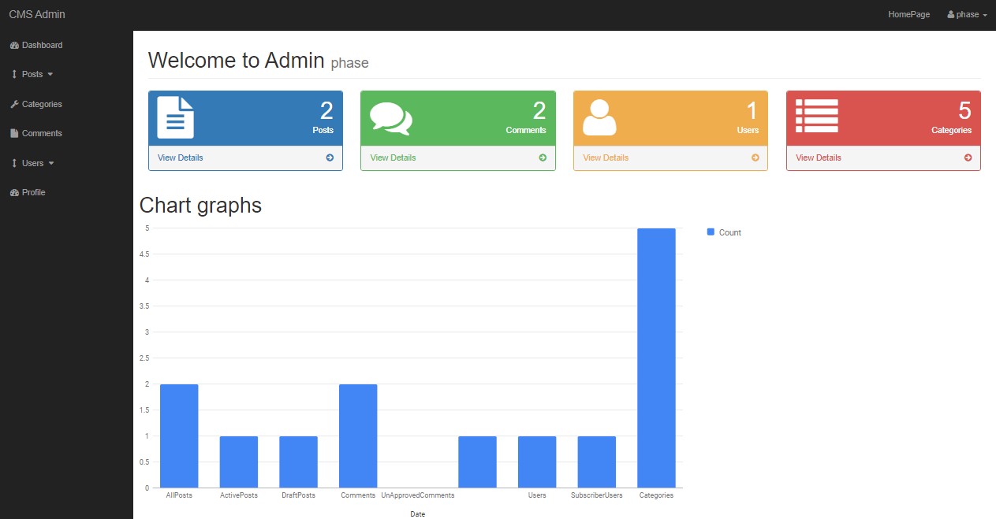Go to Categories in the sidebar
The height and width of the screenshot is (519, 996).
[x=41, y=104]
